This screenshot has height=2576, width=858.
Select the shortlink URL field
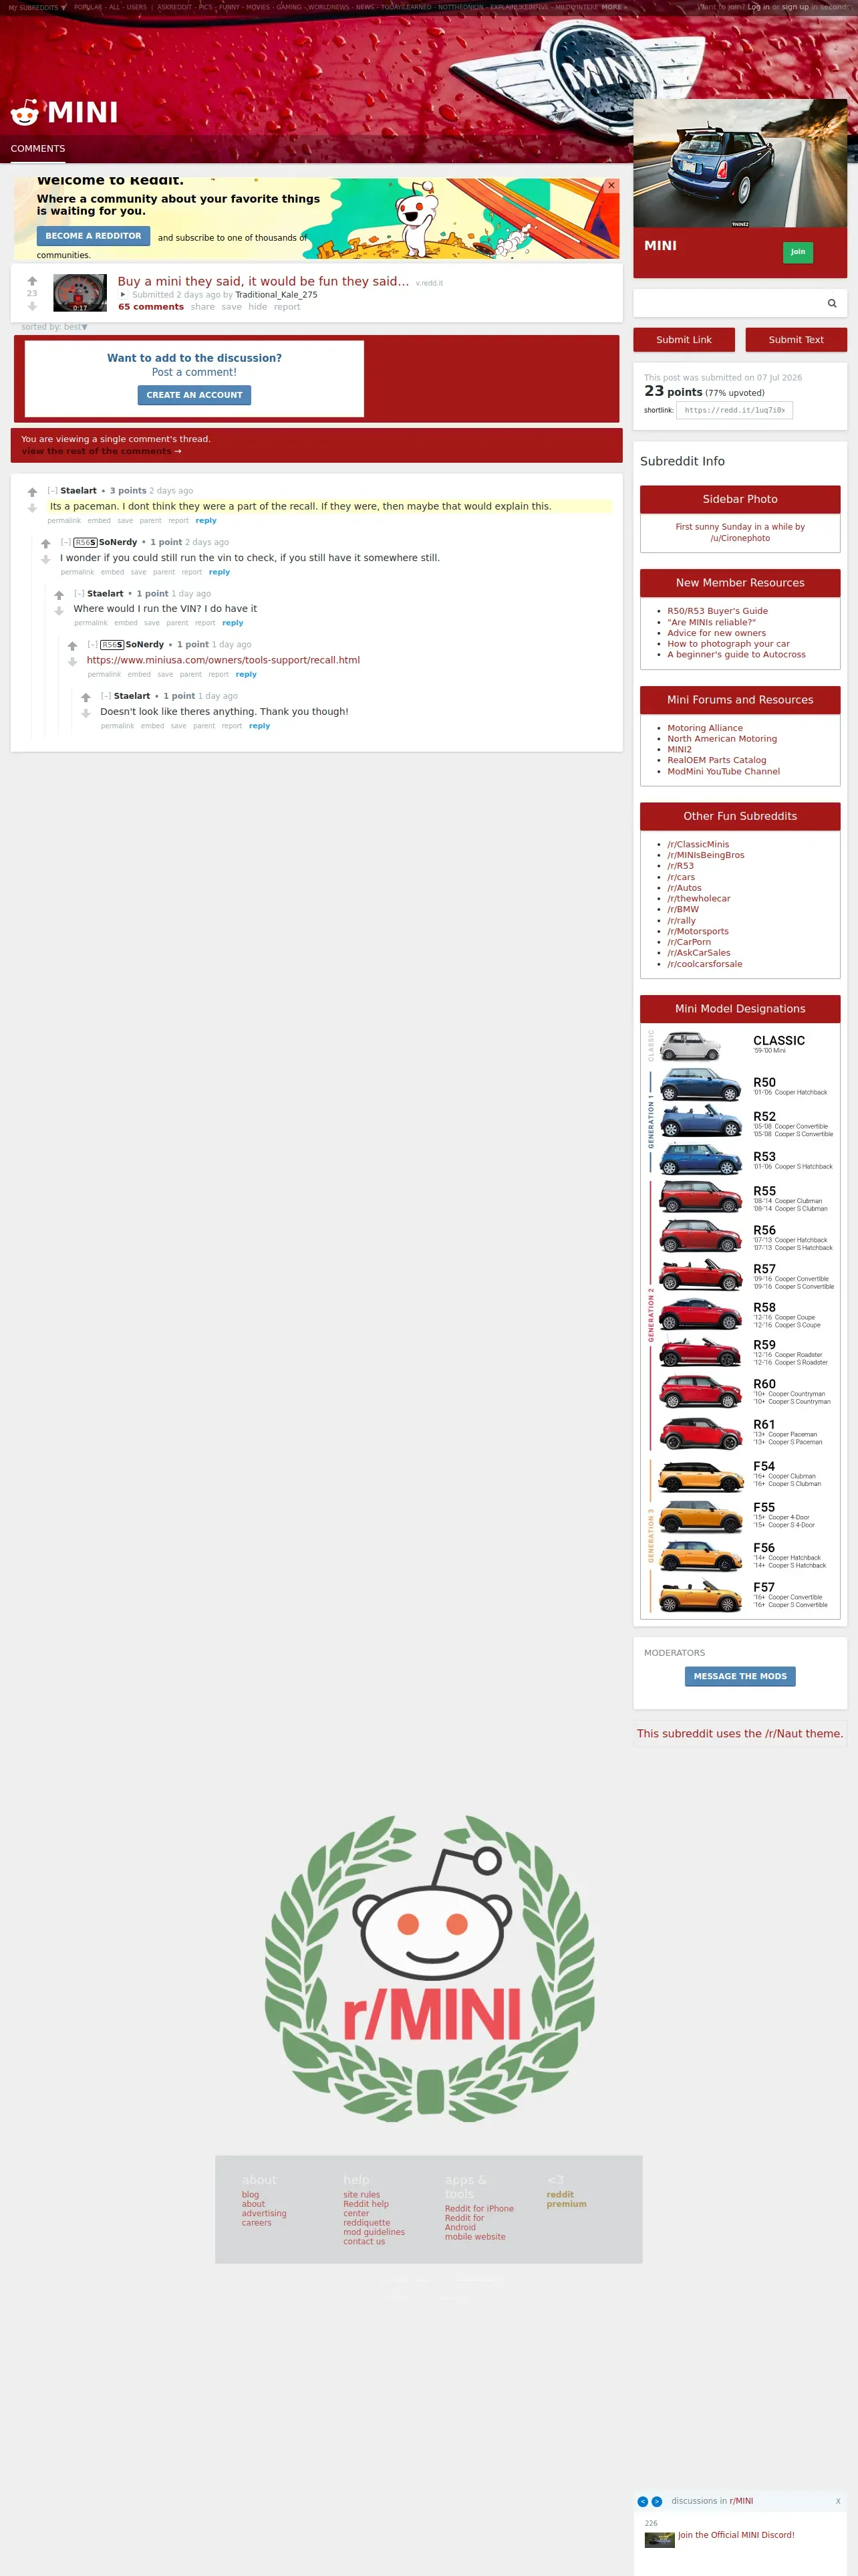(735, 410)
